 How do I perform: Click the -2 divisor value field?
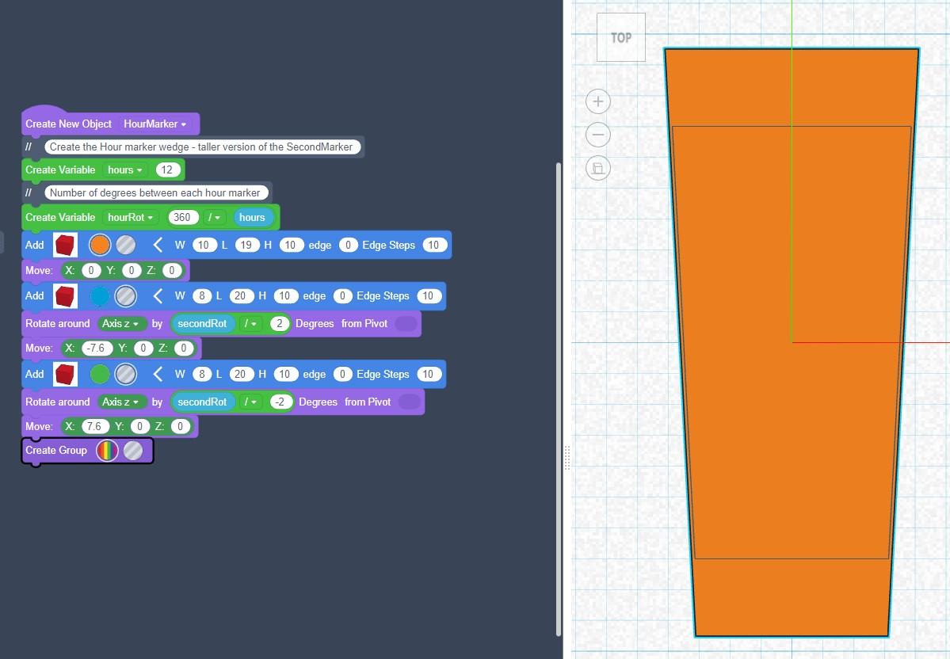point(280,402)
